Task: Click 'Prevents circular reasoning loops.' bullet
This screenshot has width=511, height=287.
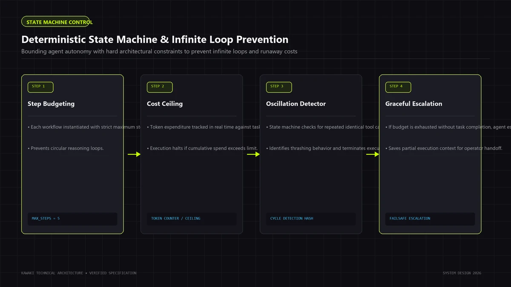Action: [66, 148]
